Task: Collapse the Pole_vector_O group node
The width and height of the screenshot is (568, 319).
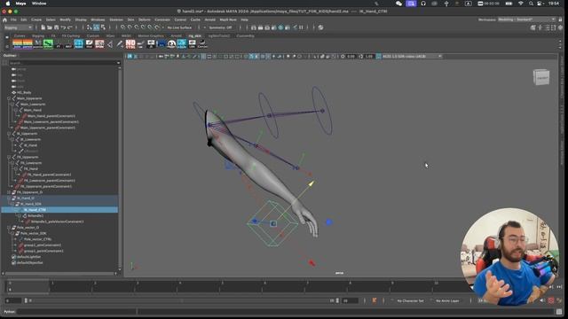Action: pos(9,228)
